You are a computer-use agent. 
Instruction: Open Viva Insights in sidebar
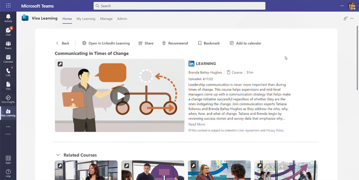[8, 99]
